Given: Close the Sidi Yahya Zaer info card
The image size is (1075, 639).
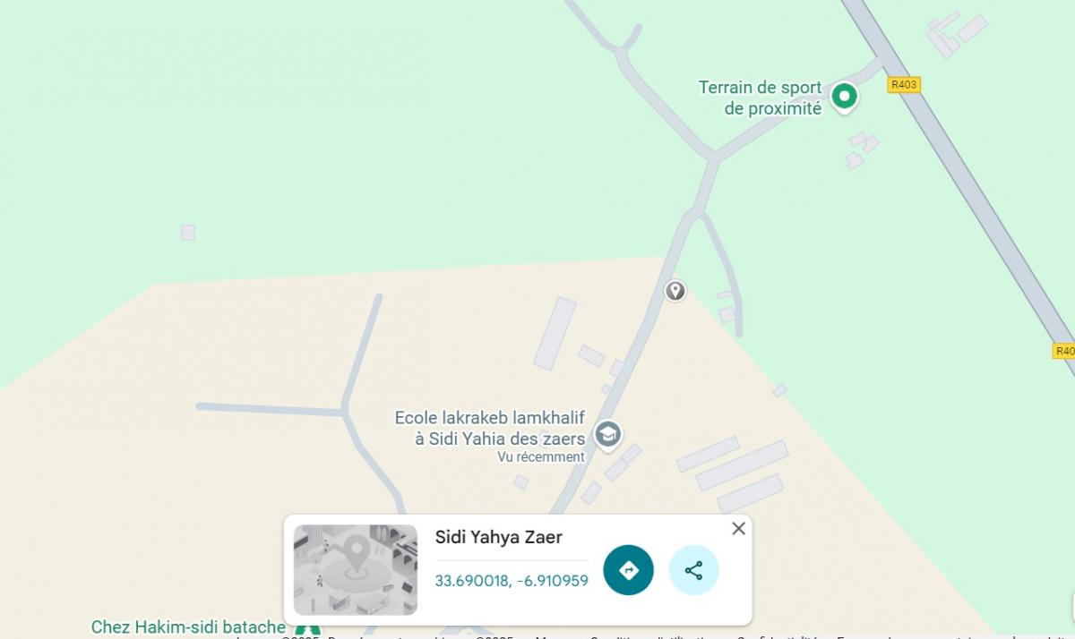Looking at the screenshot, I should click(738, 529).
